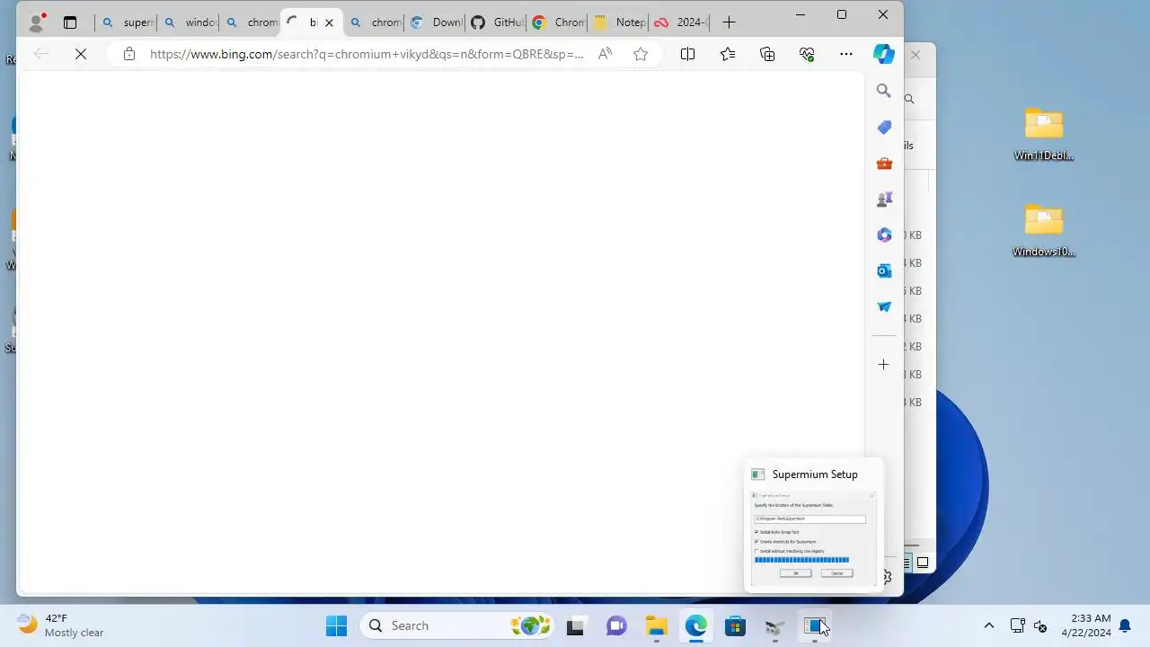Add this page to favorites star
The width and height of the screenshot is (1150, 647).
641,54
